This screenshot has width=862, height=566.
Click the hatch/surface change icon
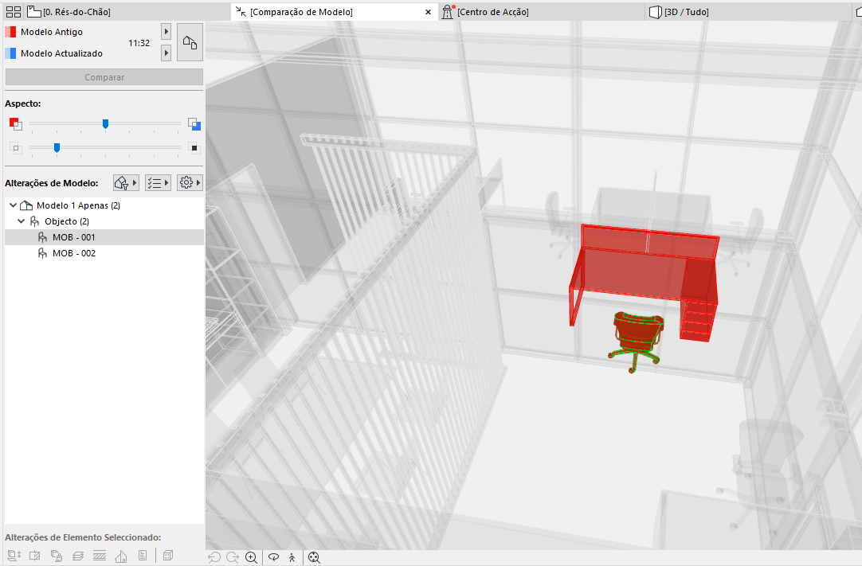point(100,556)
